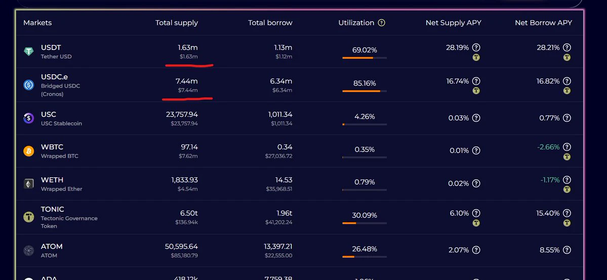This screenshot has height=280, width=607.
Task: Click TONIC reward badge under TONIC borrow APY
Action: click(x=566, y=223)
